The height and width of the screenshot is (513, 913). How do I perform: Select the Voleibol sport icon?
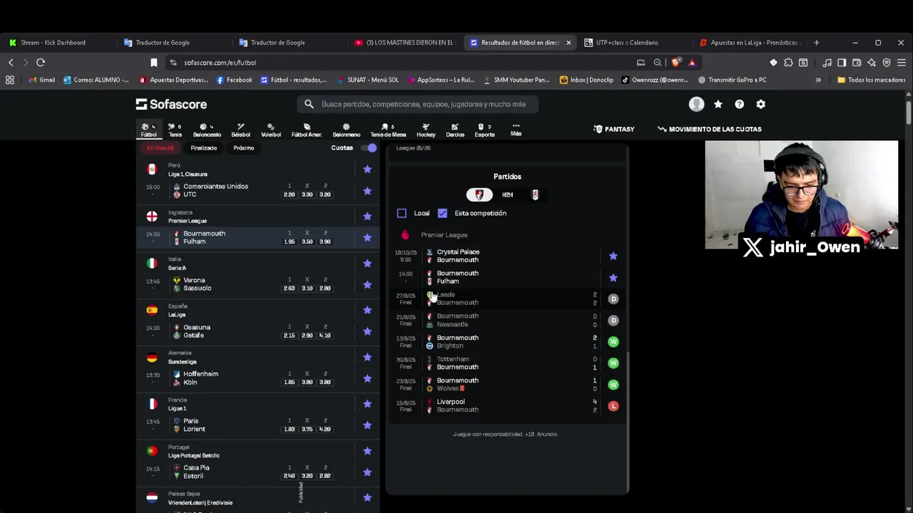271,130
